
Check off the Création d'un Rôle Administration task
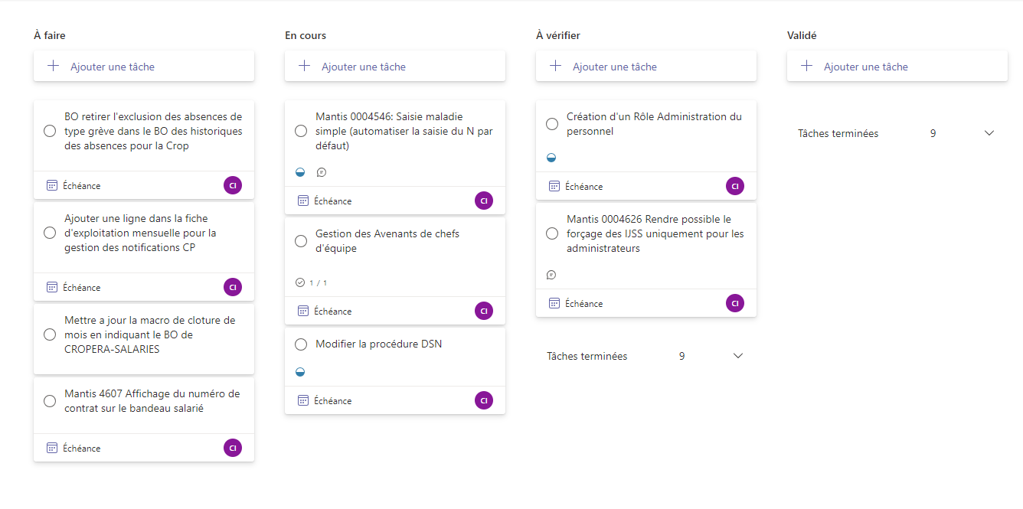(x=552, y=124)
